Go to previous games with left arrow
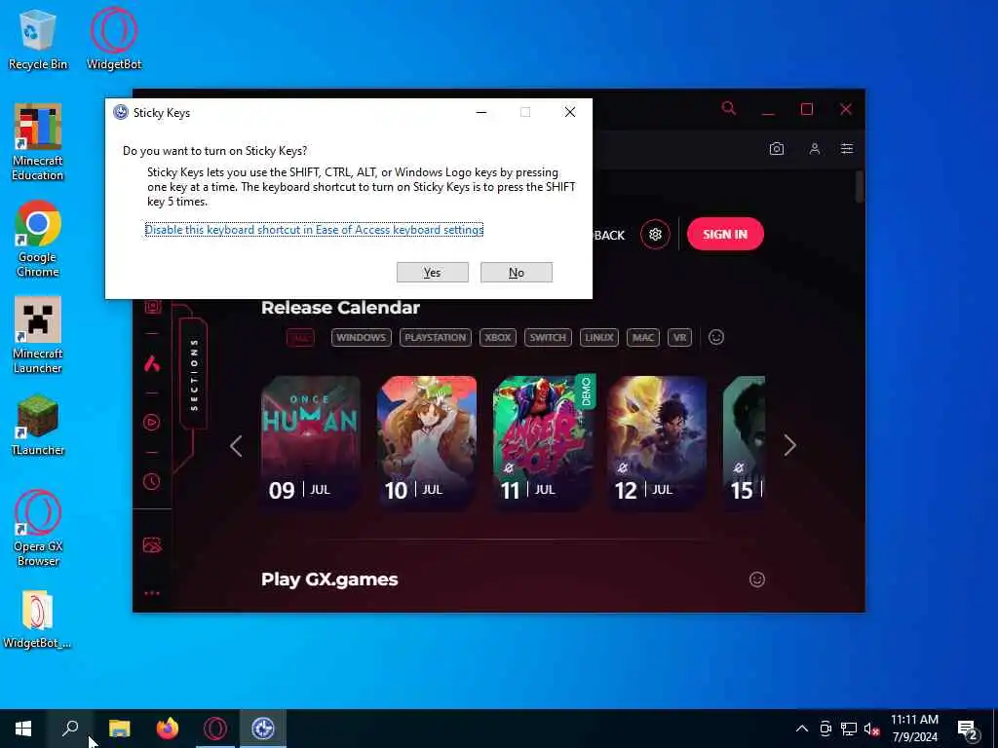 click(236, 446)
